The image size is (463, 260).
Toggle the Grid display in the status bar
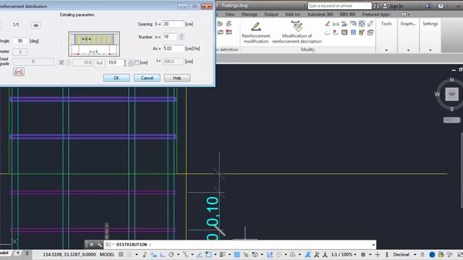click(121, 254)
